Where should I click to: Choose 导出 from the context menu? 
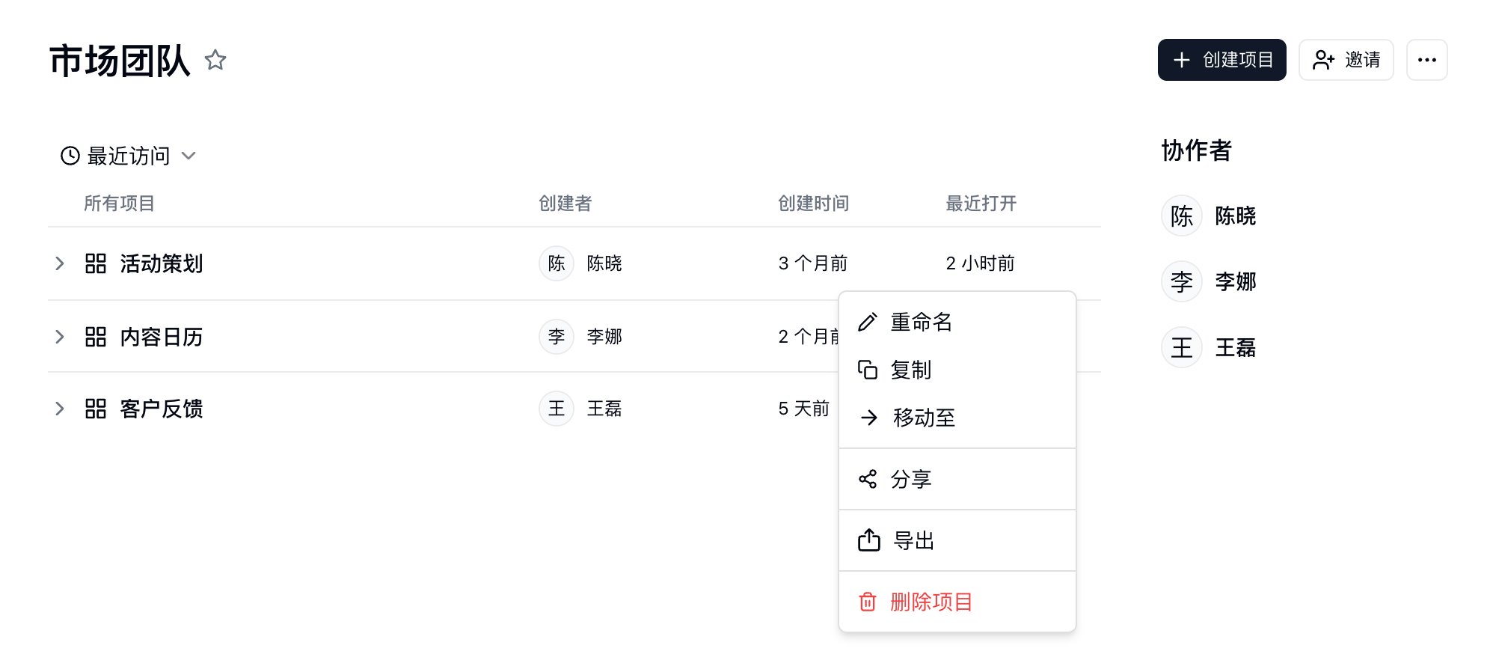coord(957,540)
